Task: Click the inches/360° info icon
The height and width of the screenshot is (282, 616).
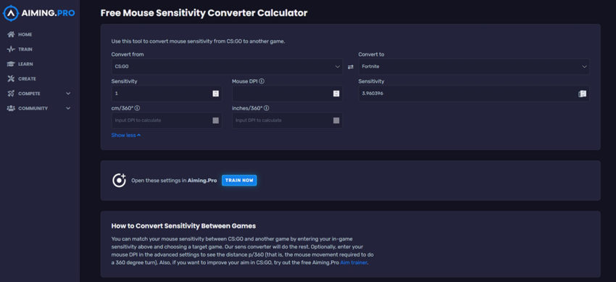Action: pos(267,109)
